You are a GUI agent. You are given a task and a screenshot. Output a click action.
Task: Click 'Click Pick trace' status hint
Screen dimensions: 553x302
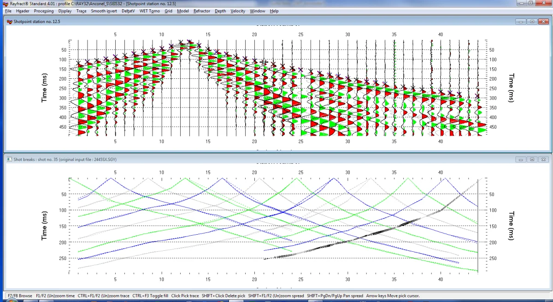click(185, 296)
